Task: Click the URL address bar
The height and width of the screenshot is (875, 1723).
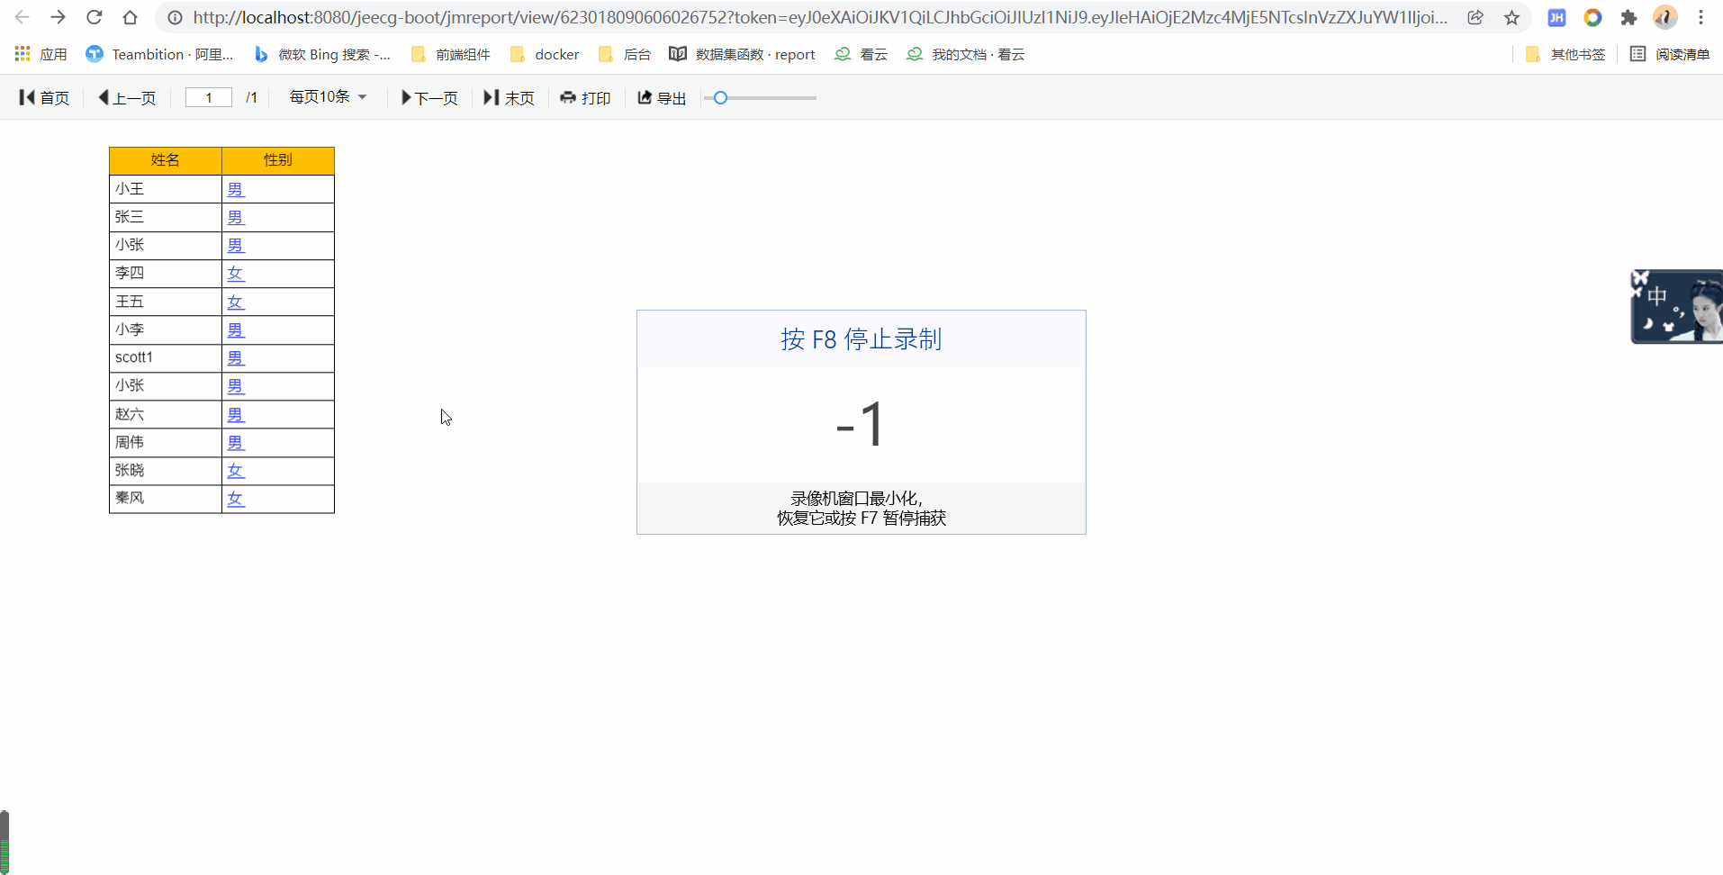Action: (x=819, y=17)
